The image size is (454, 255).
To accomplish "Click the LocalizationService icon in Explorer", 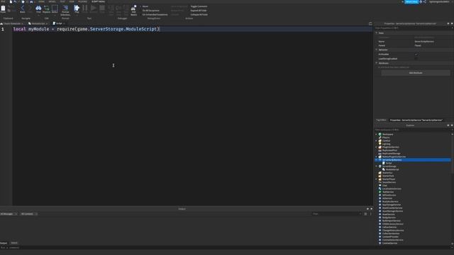I will click(380, 189).
